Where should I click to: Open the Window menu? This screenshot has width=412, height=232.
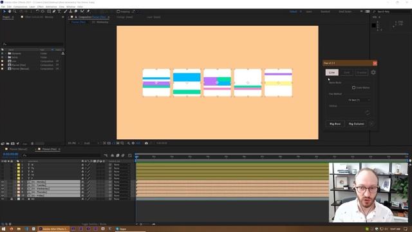click(71, 6)
